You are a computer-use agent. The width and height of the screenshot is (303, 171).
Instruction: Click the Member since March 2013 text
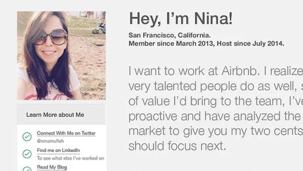coord(172,43)
